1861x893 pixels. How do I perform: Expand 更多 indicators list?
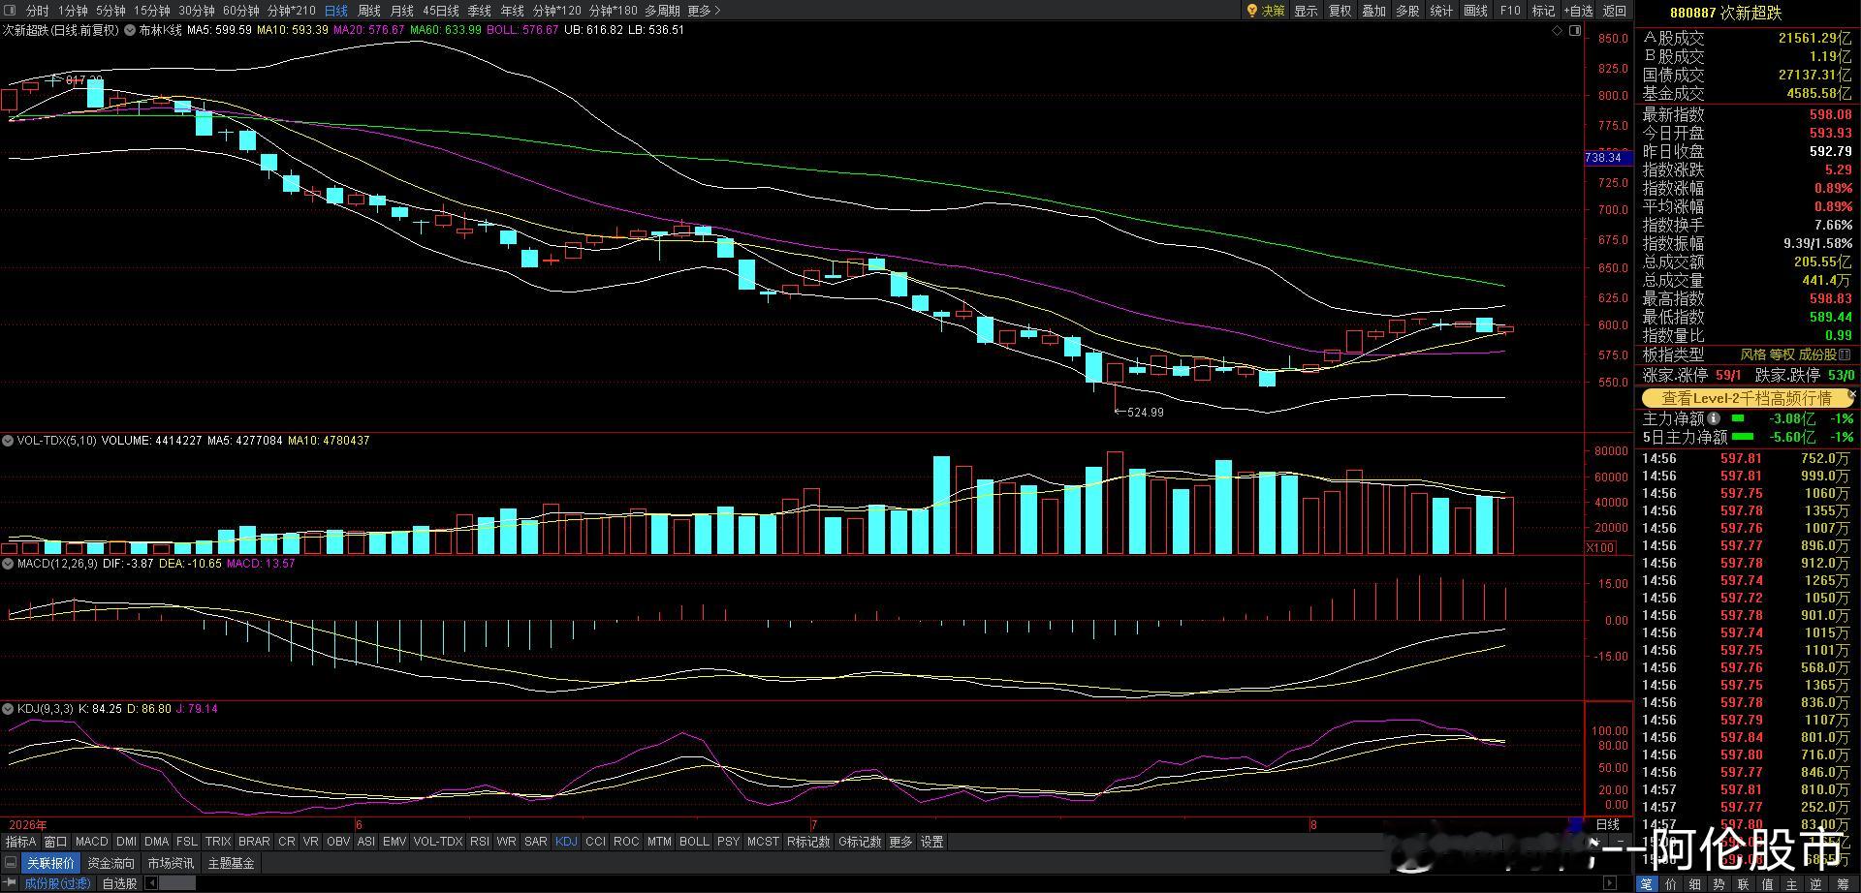[x=900, y=842]
